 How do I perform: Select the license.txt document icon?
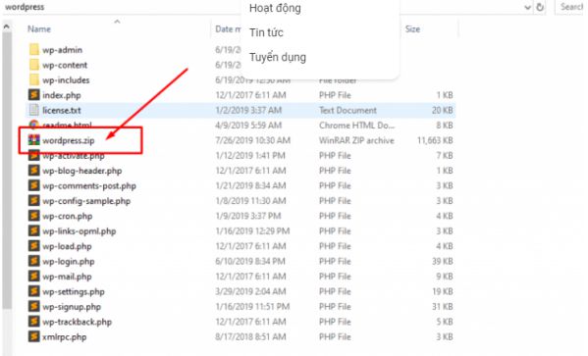(33, 110)
